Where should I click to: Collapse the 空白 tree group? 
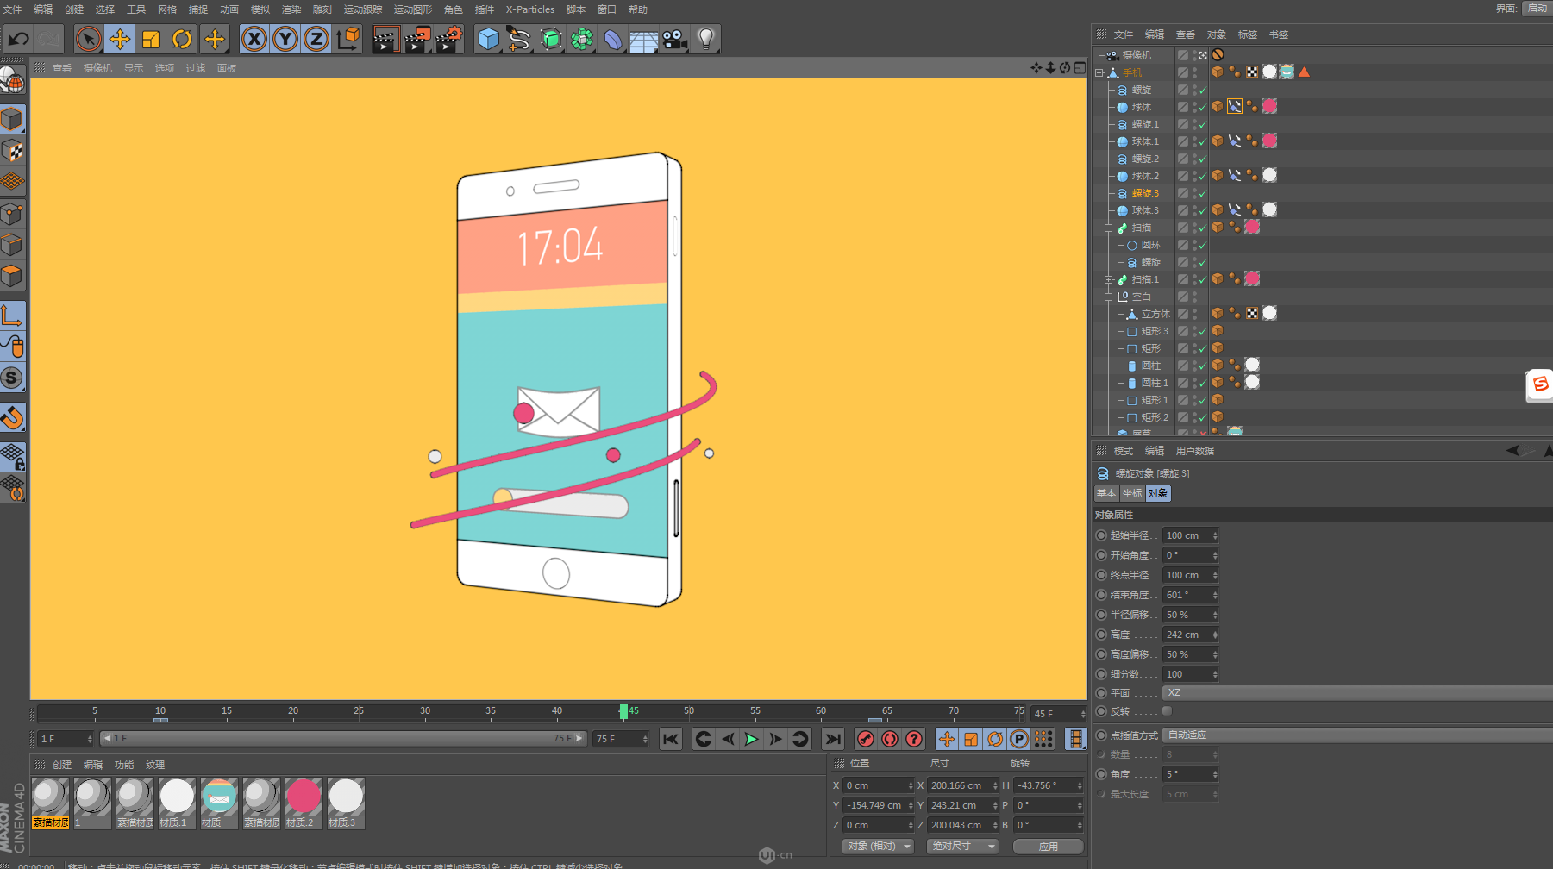pos(1109,297)
